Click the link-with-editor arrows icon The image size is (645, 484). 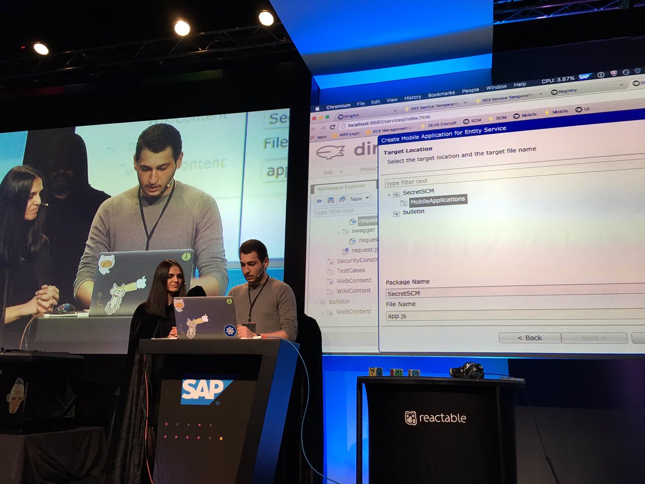coord(319,201)
